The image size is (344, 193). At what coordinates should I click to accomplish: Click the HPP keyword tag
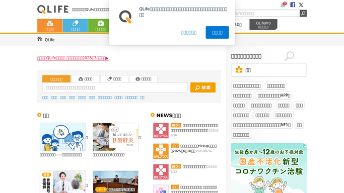coord(274,95)
